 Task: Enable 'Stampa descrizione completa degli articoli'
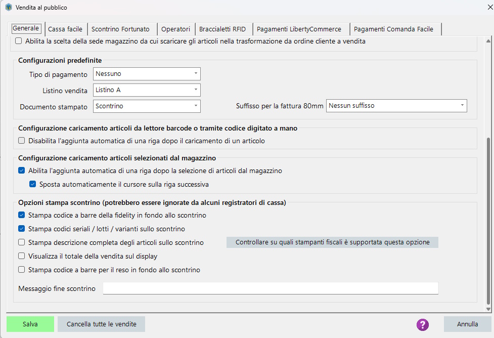(21, 242)
